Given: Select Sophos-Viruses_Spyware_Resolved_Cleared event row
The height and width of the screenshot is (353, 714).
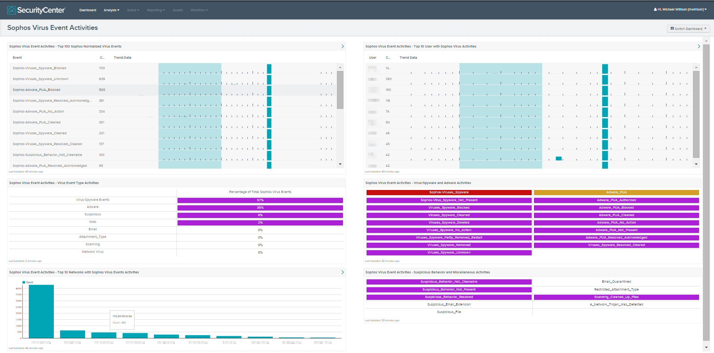Looking at the screenshot, I should (173, 144).
